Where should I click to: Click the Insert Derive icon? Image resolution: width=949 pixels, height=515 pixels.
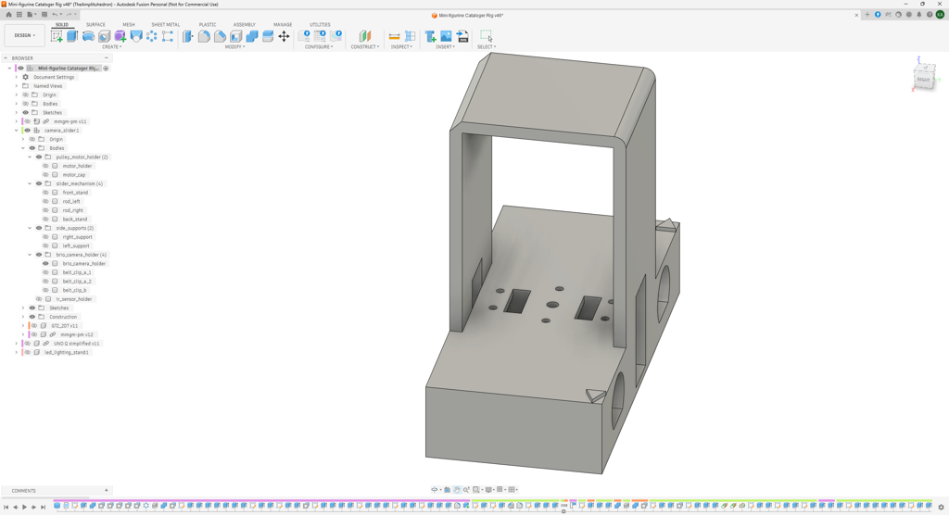[430, 36]
